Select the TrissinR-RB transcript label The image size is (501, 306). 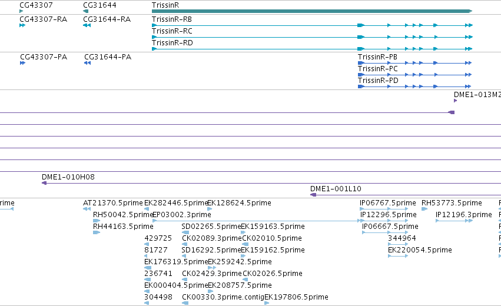point(172,19)
